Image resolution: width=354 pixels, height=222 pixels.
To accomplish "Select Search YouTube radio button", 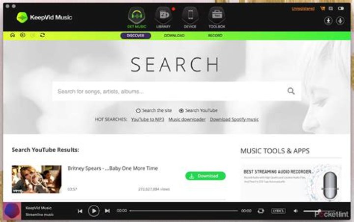I will [x=181, y=111].
